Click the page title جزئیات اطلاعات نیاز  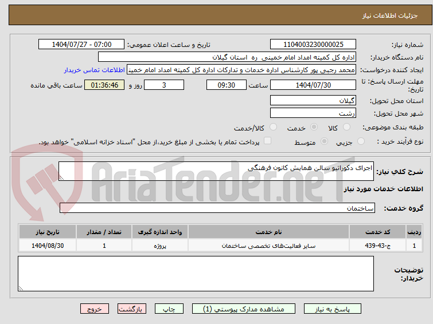tap(389, 15)
